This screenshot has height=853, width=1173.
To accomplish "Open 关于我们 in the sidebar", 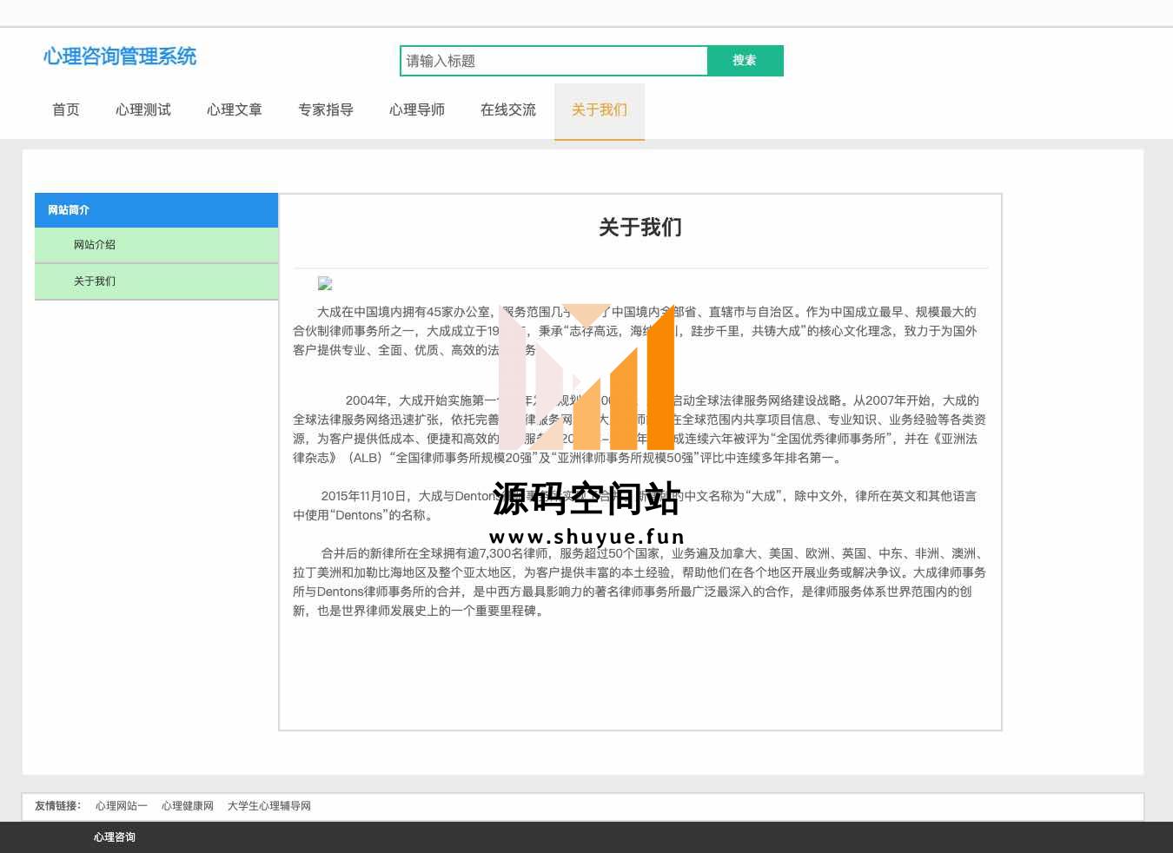I will [156, 281].
